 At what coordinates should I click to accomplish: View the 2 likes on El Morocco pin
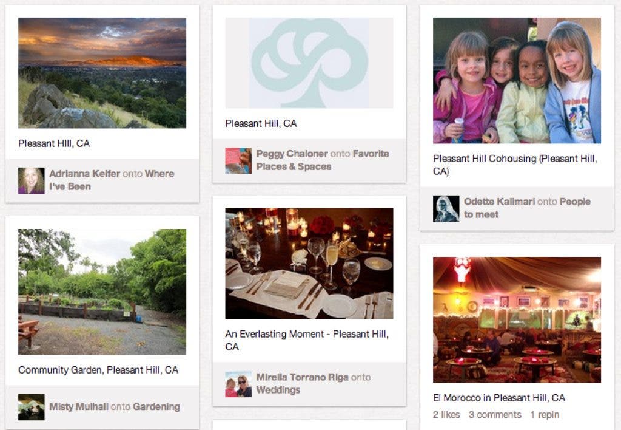point(446,415)
